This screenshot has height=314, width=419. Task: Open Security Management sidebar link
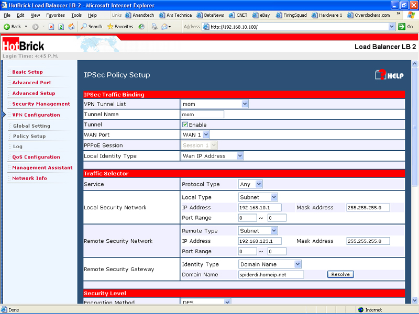[41, 104]
